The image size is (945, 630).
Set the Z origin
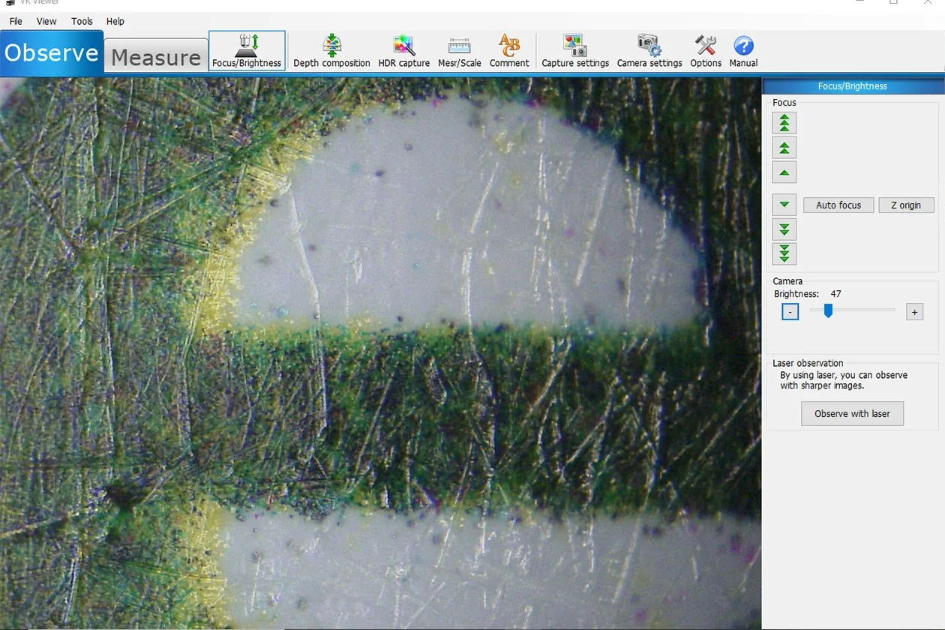tap(906, 205)
